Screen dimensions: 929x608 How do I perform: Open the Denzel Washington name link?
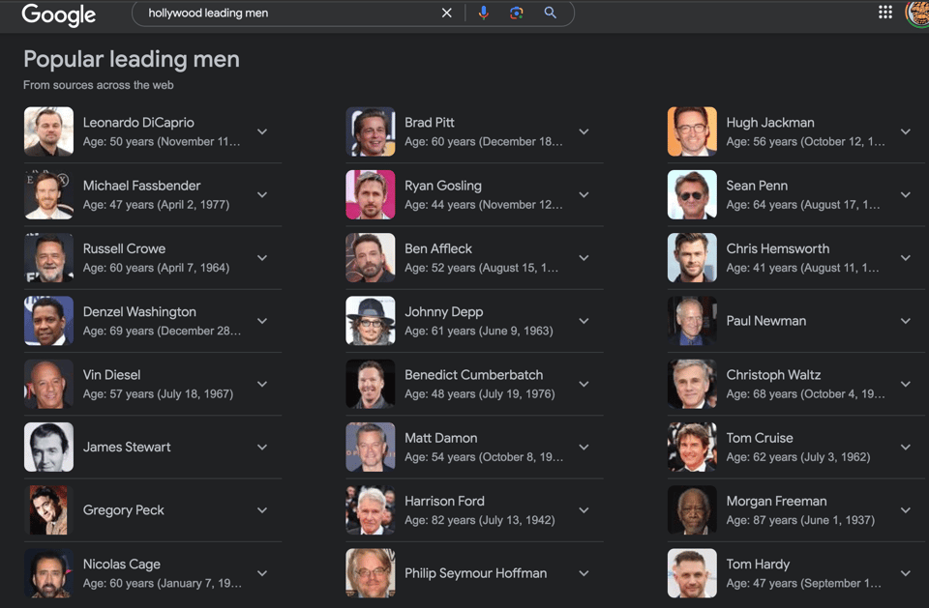(x=139, y=312)
